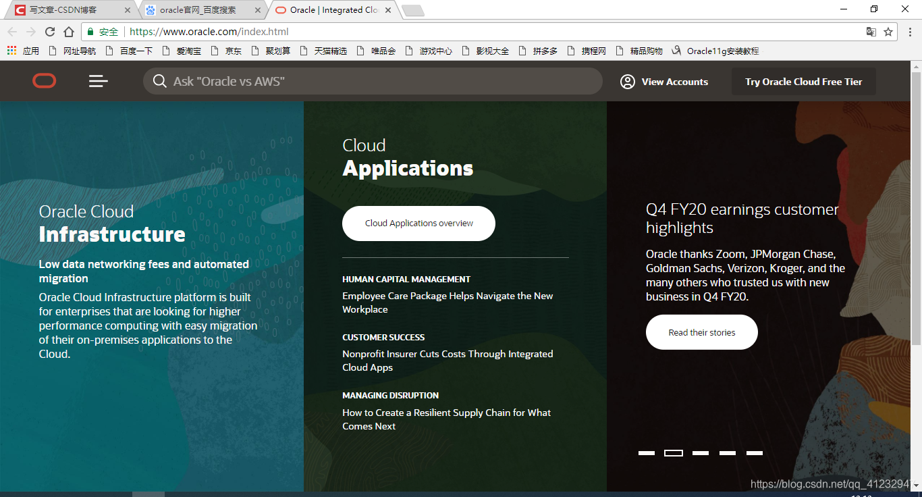
Task: Select the third carousel slide indicator
Action: click(x=701, y=453)
